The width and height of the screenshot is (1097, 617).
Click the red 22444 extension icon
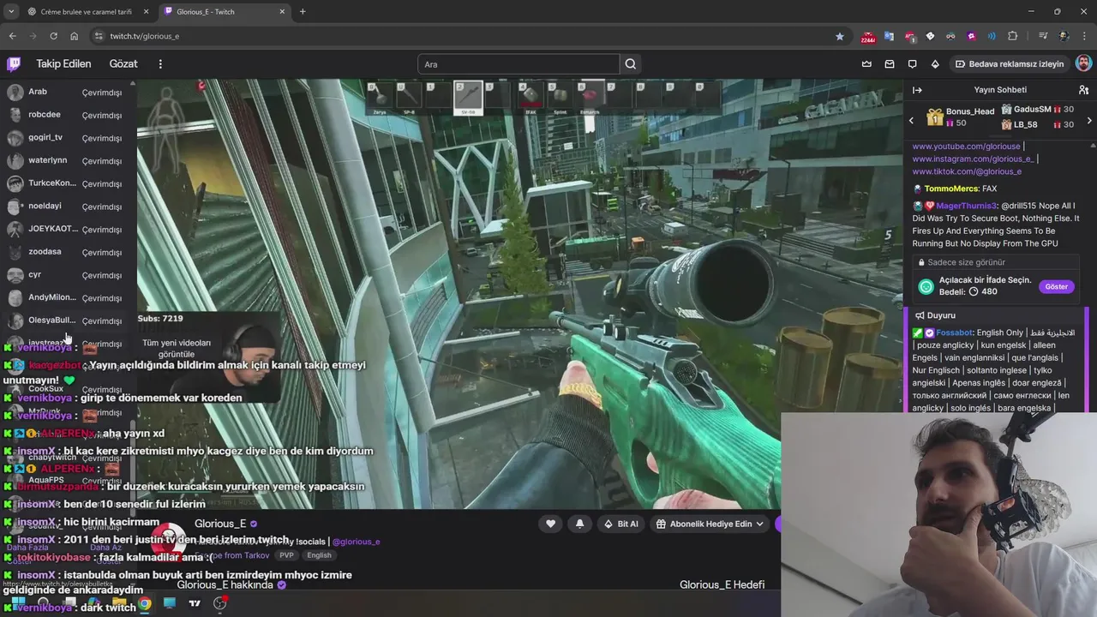[868, 36]
